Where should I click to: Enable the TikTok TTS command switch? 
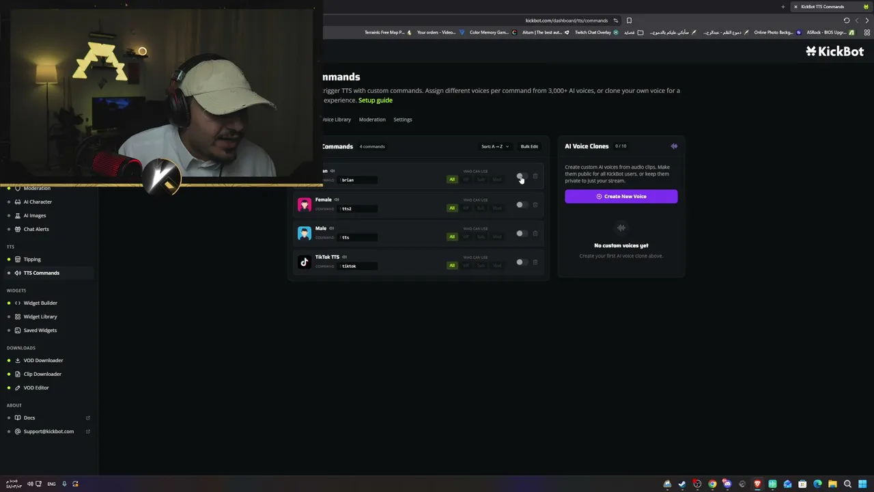click(521, 262)
